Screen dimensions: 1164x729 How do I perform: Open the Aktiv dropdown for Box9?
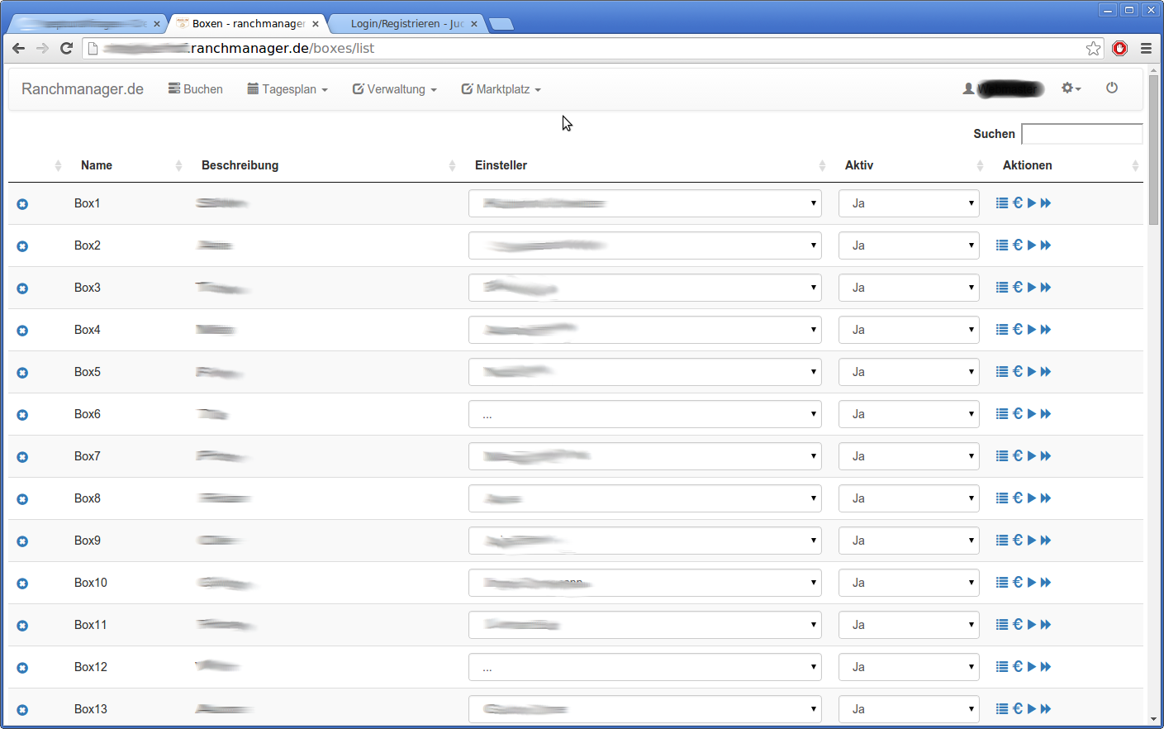pyautogui.click(x=909, y=541)
